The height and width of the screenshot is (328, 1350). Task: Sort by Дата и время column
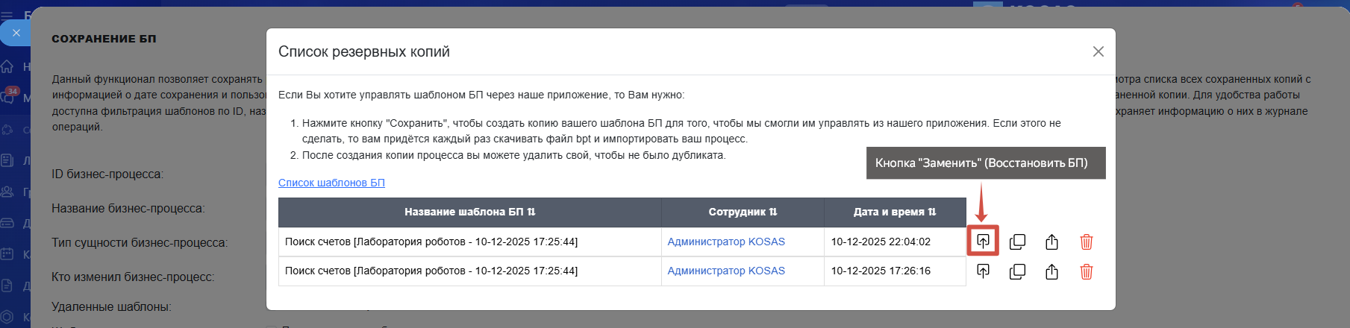895,212
